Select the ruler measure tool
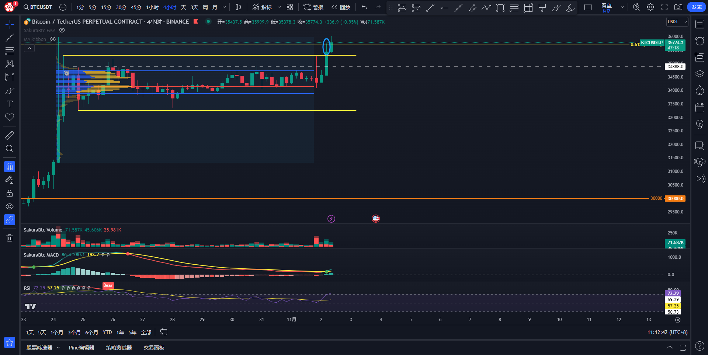708x355 pixels. pos(10,135)
